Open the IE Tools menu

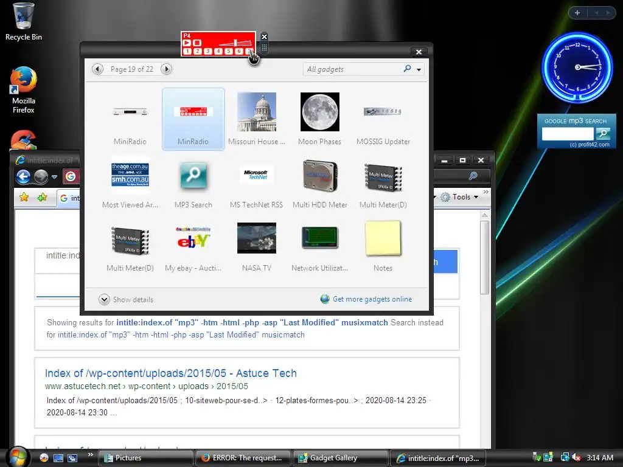tap(460, 197)
